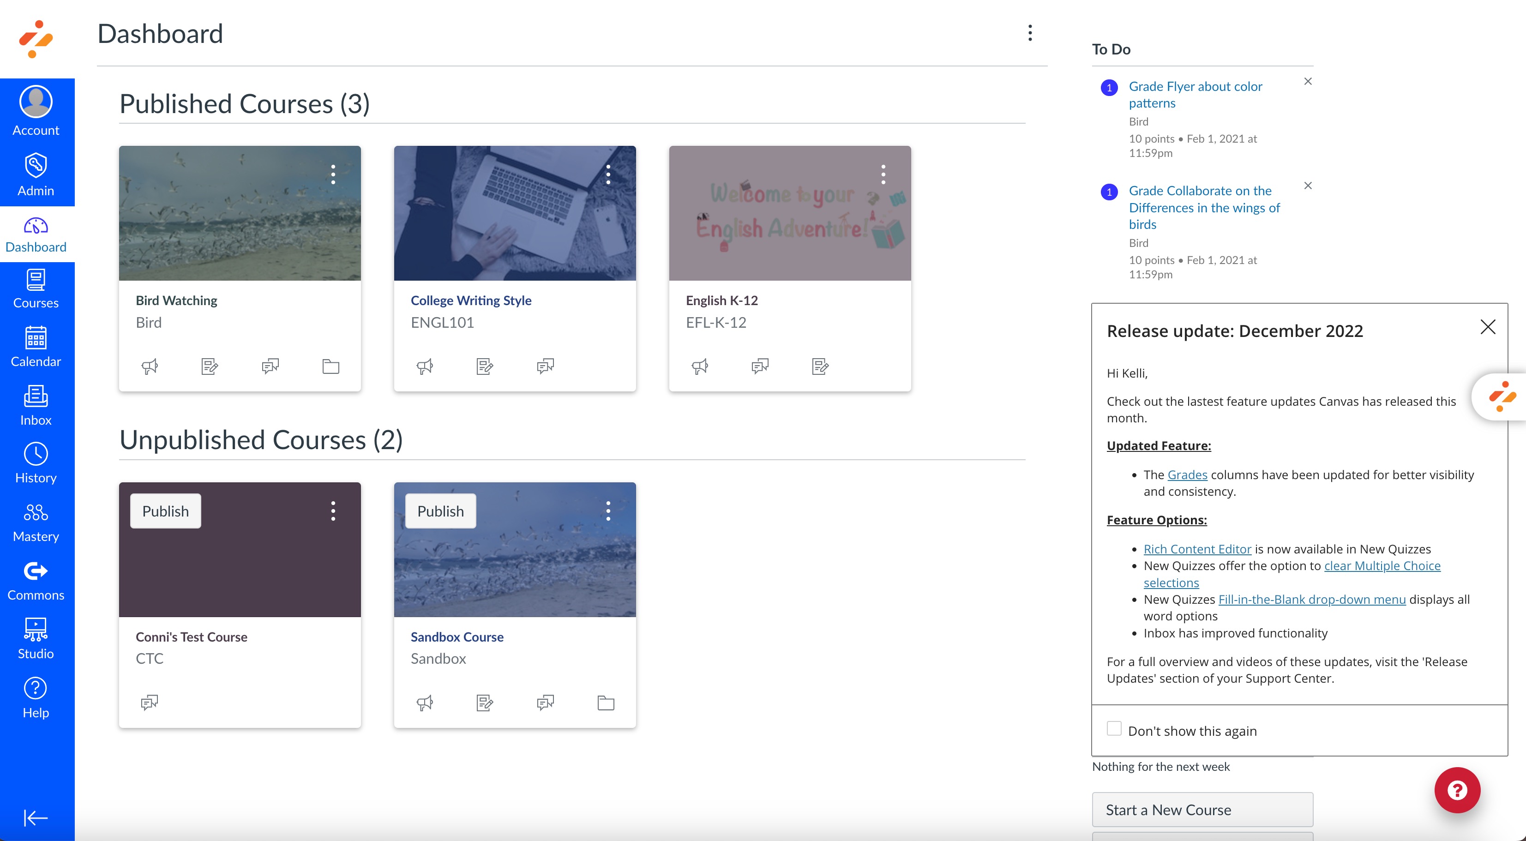Click the red help chat bubble icon

point(1457,789)
